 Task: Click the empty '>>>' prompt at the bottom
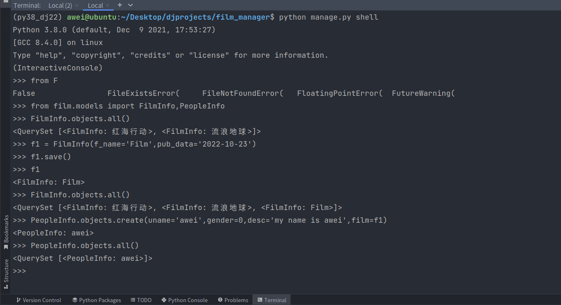(x=19, y=271)
